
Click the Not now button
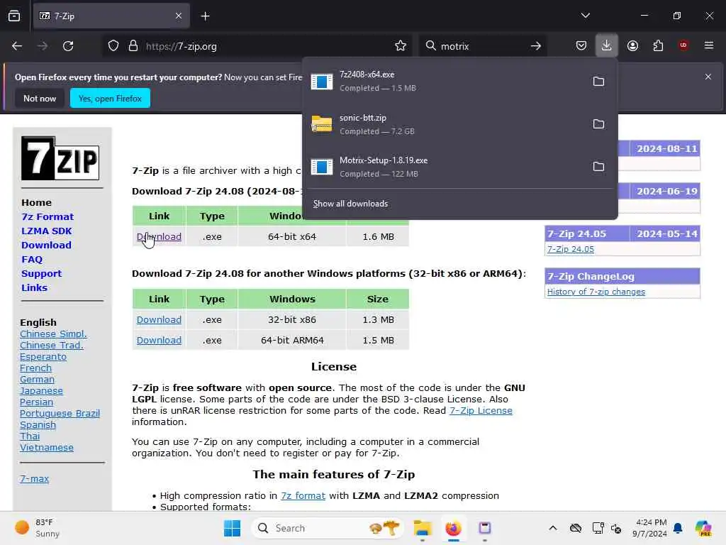(40, 98)
